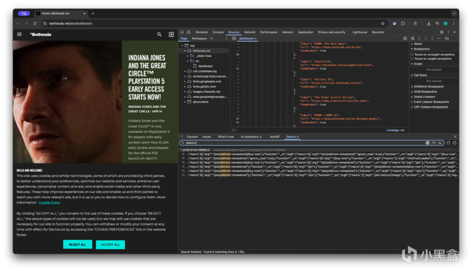Refresh the search results
The width and height of the screenshot is (472, 271).
click(448, 143)
